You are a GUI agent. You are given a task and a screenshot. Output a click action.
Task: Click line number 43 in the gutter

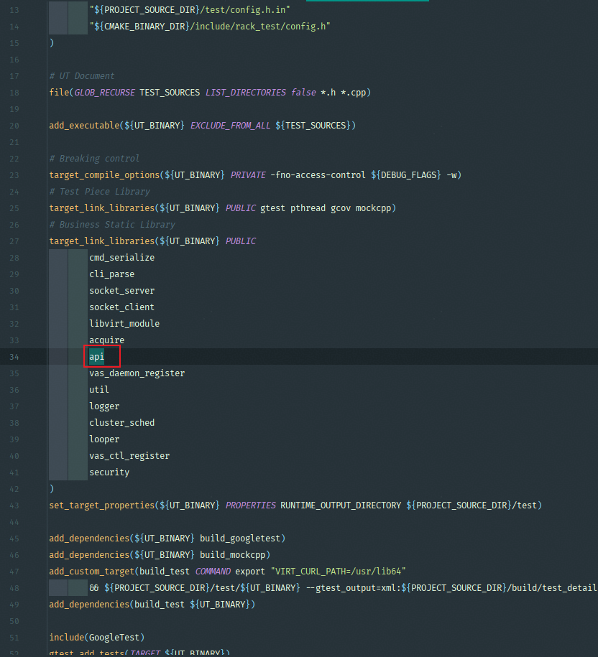coord(14,505)
